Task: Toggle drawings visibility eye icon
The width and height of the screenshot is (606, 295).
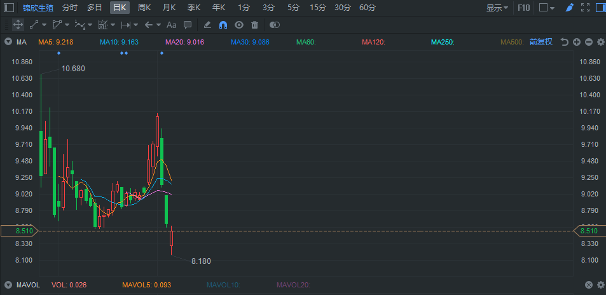Action: coord(239,25)
